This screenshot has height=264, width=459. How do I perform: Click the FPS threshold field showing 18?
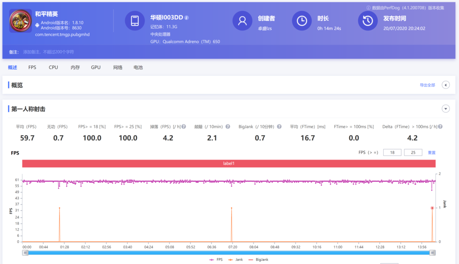[392, 152]
